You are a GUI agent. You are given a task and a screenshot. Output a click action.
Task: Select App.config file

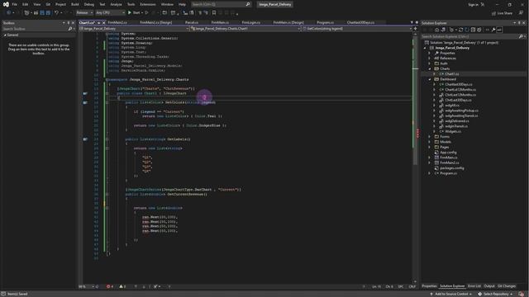tap(448, 152)
